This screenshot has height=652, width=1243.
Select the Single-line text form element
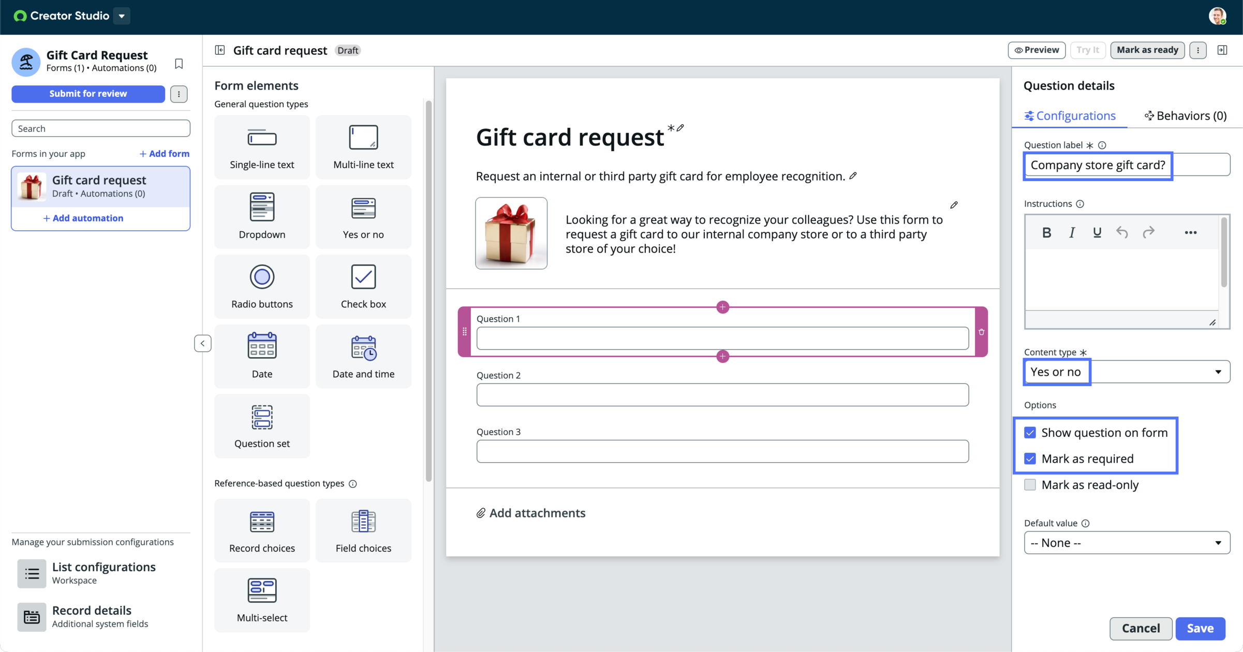pyautogui.click(x=262, y=147)
